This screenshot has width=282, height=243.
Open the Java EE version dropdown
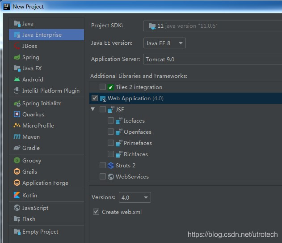(164, 43)
